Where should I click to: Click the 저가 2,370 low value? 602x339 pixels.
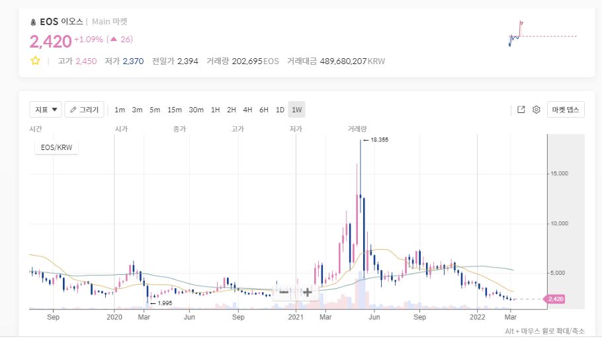[x=124, y=61]
